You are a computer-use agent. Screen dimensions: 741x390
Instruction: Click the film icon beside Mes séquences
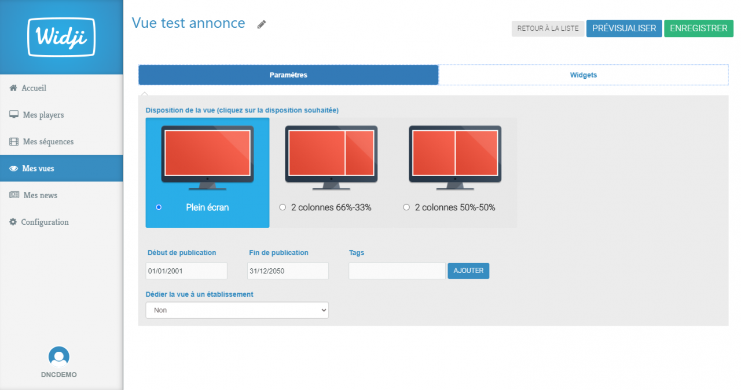tap(14, 141)
